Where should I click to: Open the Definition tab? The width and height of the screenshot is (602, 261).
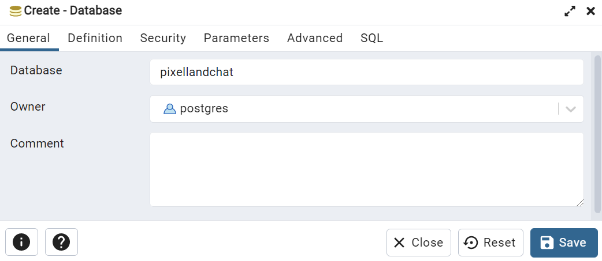[95, 38]
